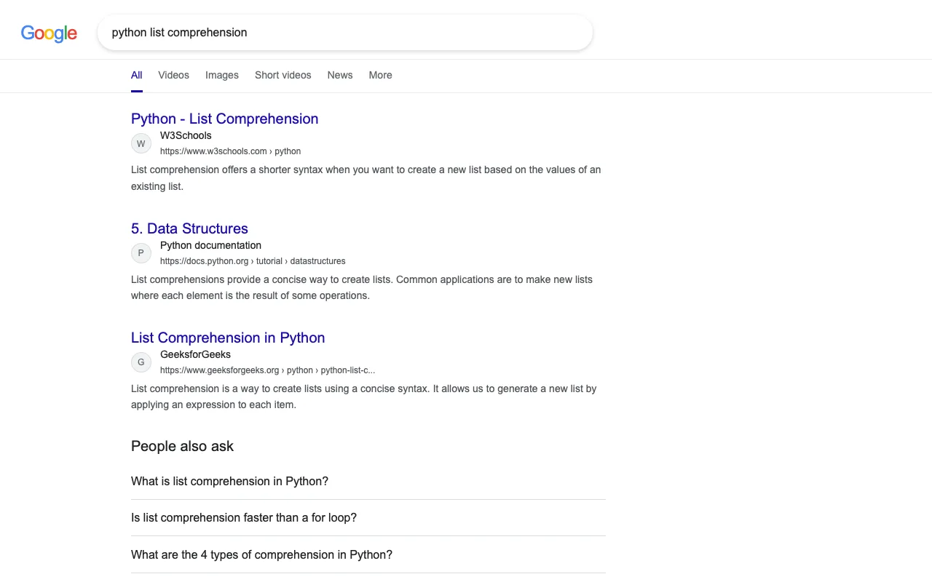932x582 pixels.
Task: Click the docs.python.org tutorial datastructures URL
Action: 253,261
